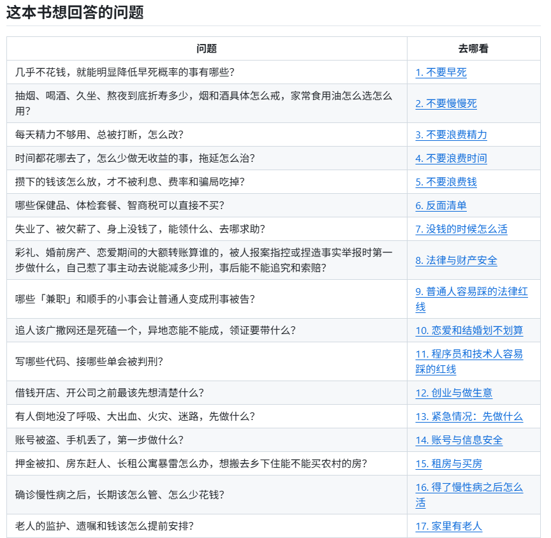Click the heading '这本书想回答的问题'
The width and height of the screenshot is (551, 538).
click(75, 12)
